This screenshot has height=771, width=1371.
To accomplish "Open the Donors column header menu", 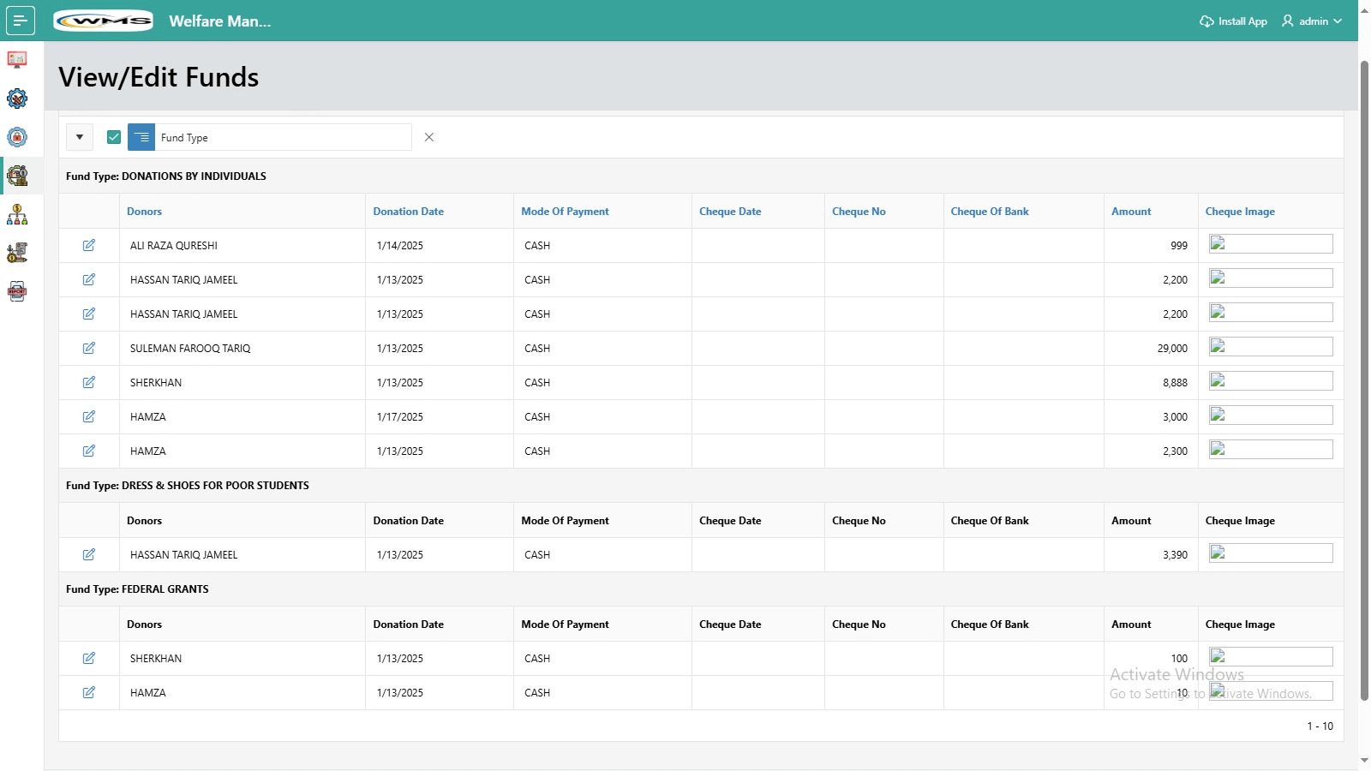I will click(x=144, y=212).
